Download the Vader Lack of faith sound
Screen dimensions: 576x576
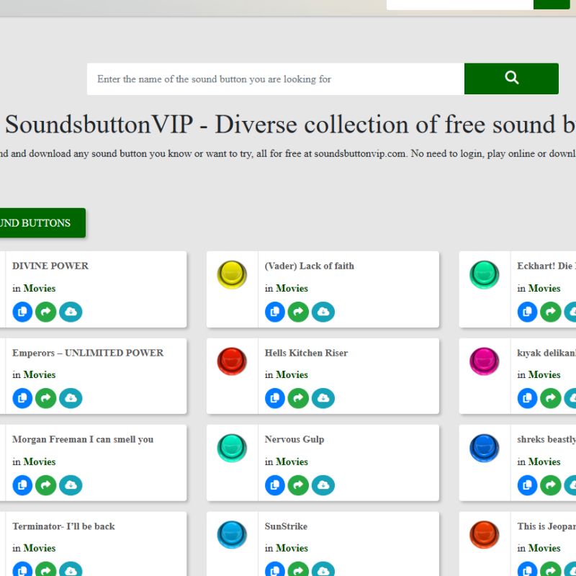point(323,312)
